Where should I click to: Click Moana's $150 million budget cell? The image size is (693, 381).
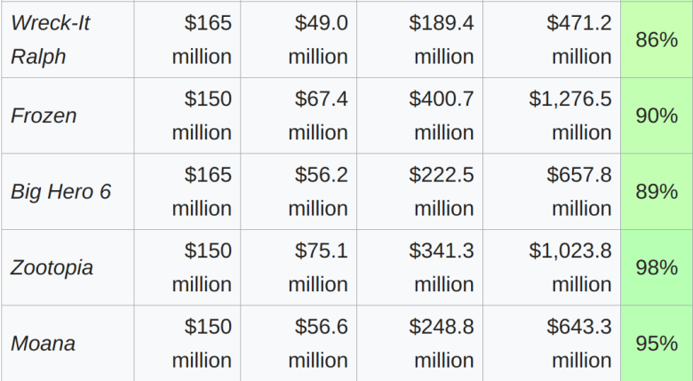[202, 344]
